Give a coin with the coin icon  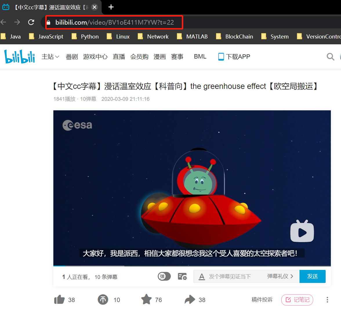103,300
